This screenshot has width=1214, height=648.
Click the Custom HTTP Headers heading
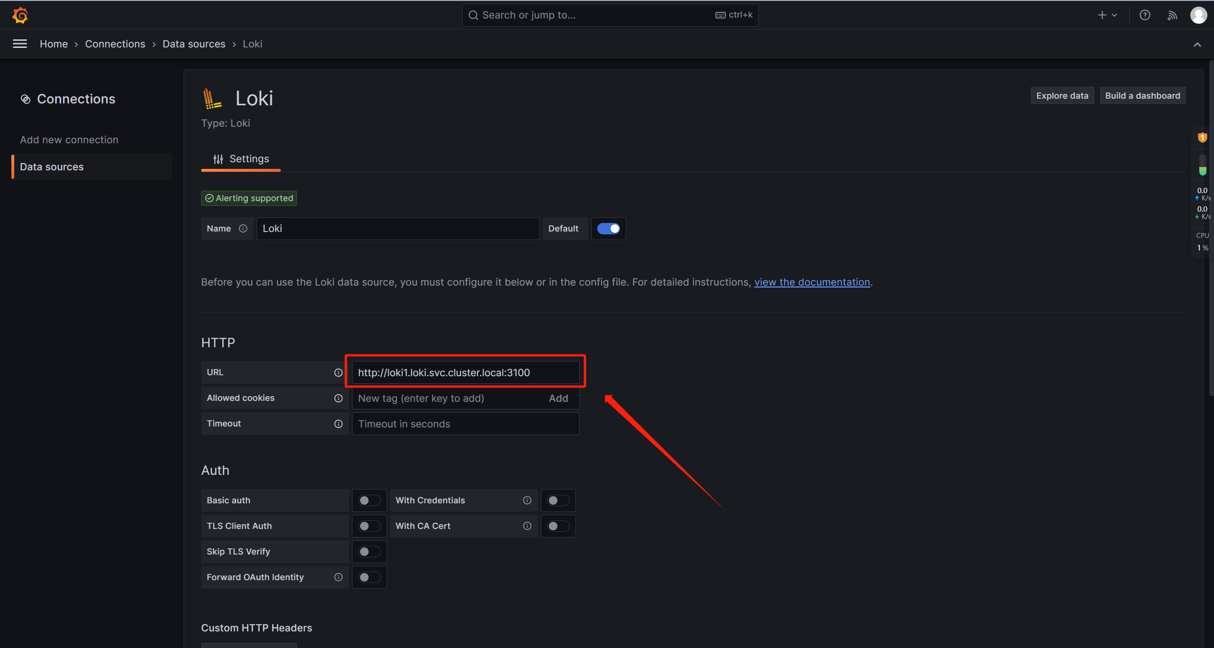click(257, 628)
